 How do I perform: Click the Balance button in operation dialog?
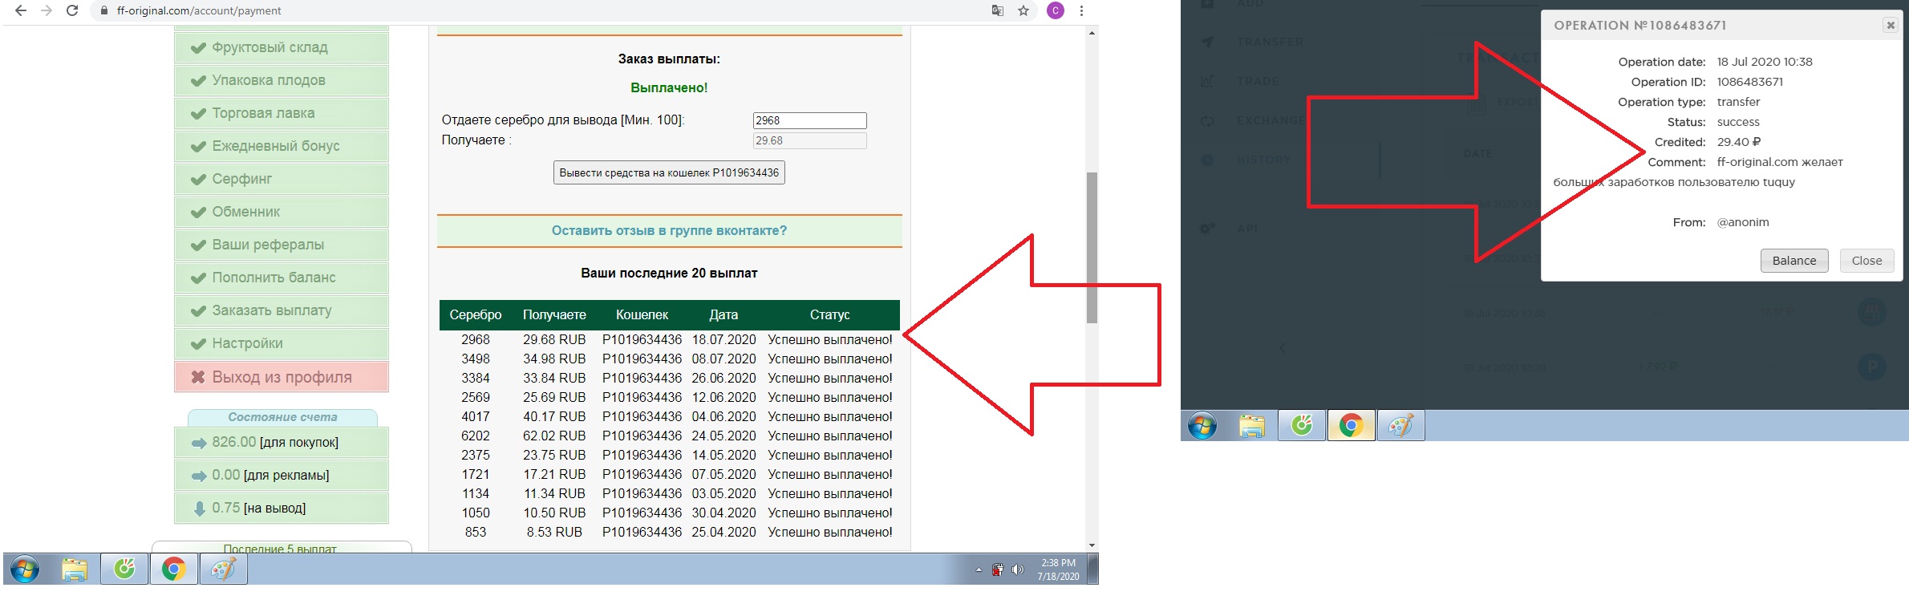1794,261
